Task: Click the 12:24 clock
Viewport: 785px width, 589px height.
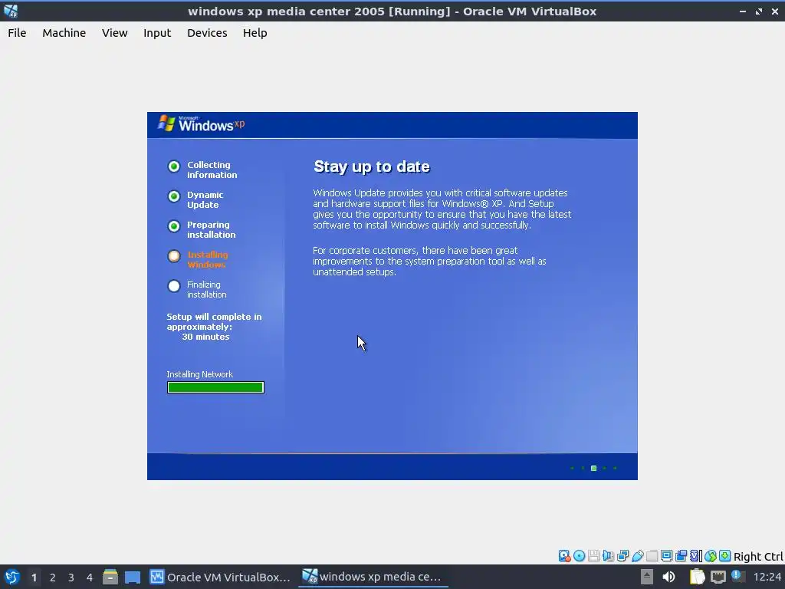Action: (767, 577)
